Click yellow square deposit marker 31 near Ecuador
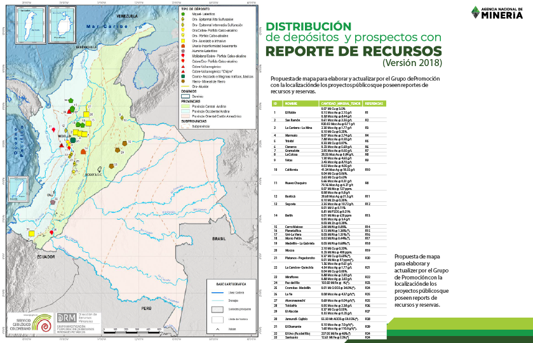This screenshot has width=533, height=343. [32, 233]
